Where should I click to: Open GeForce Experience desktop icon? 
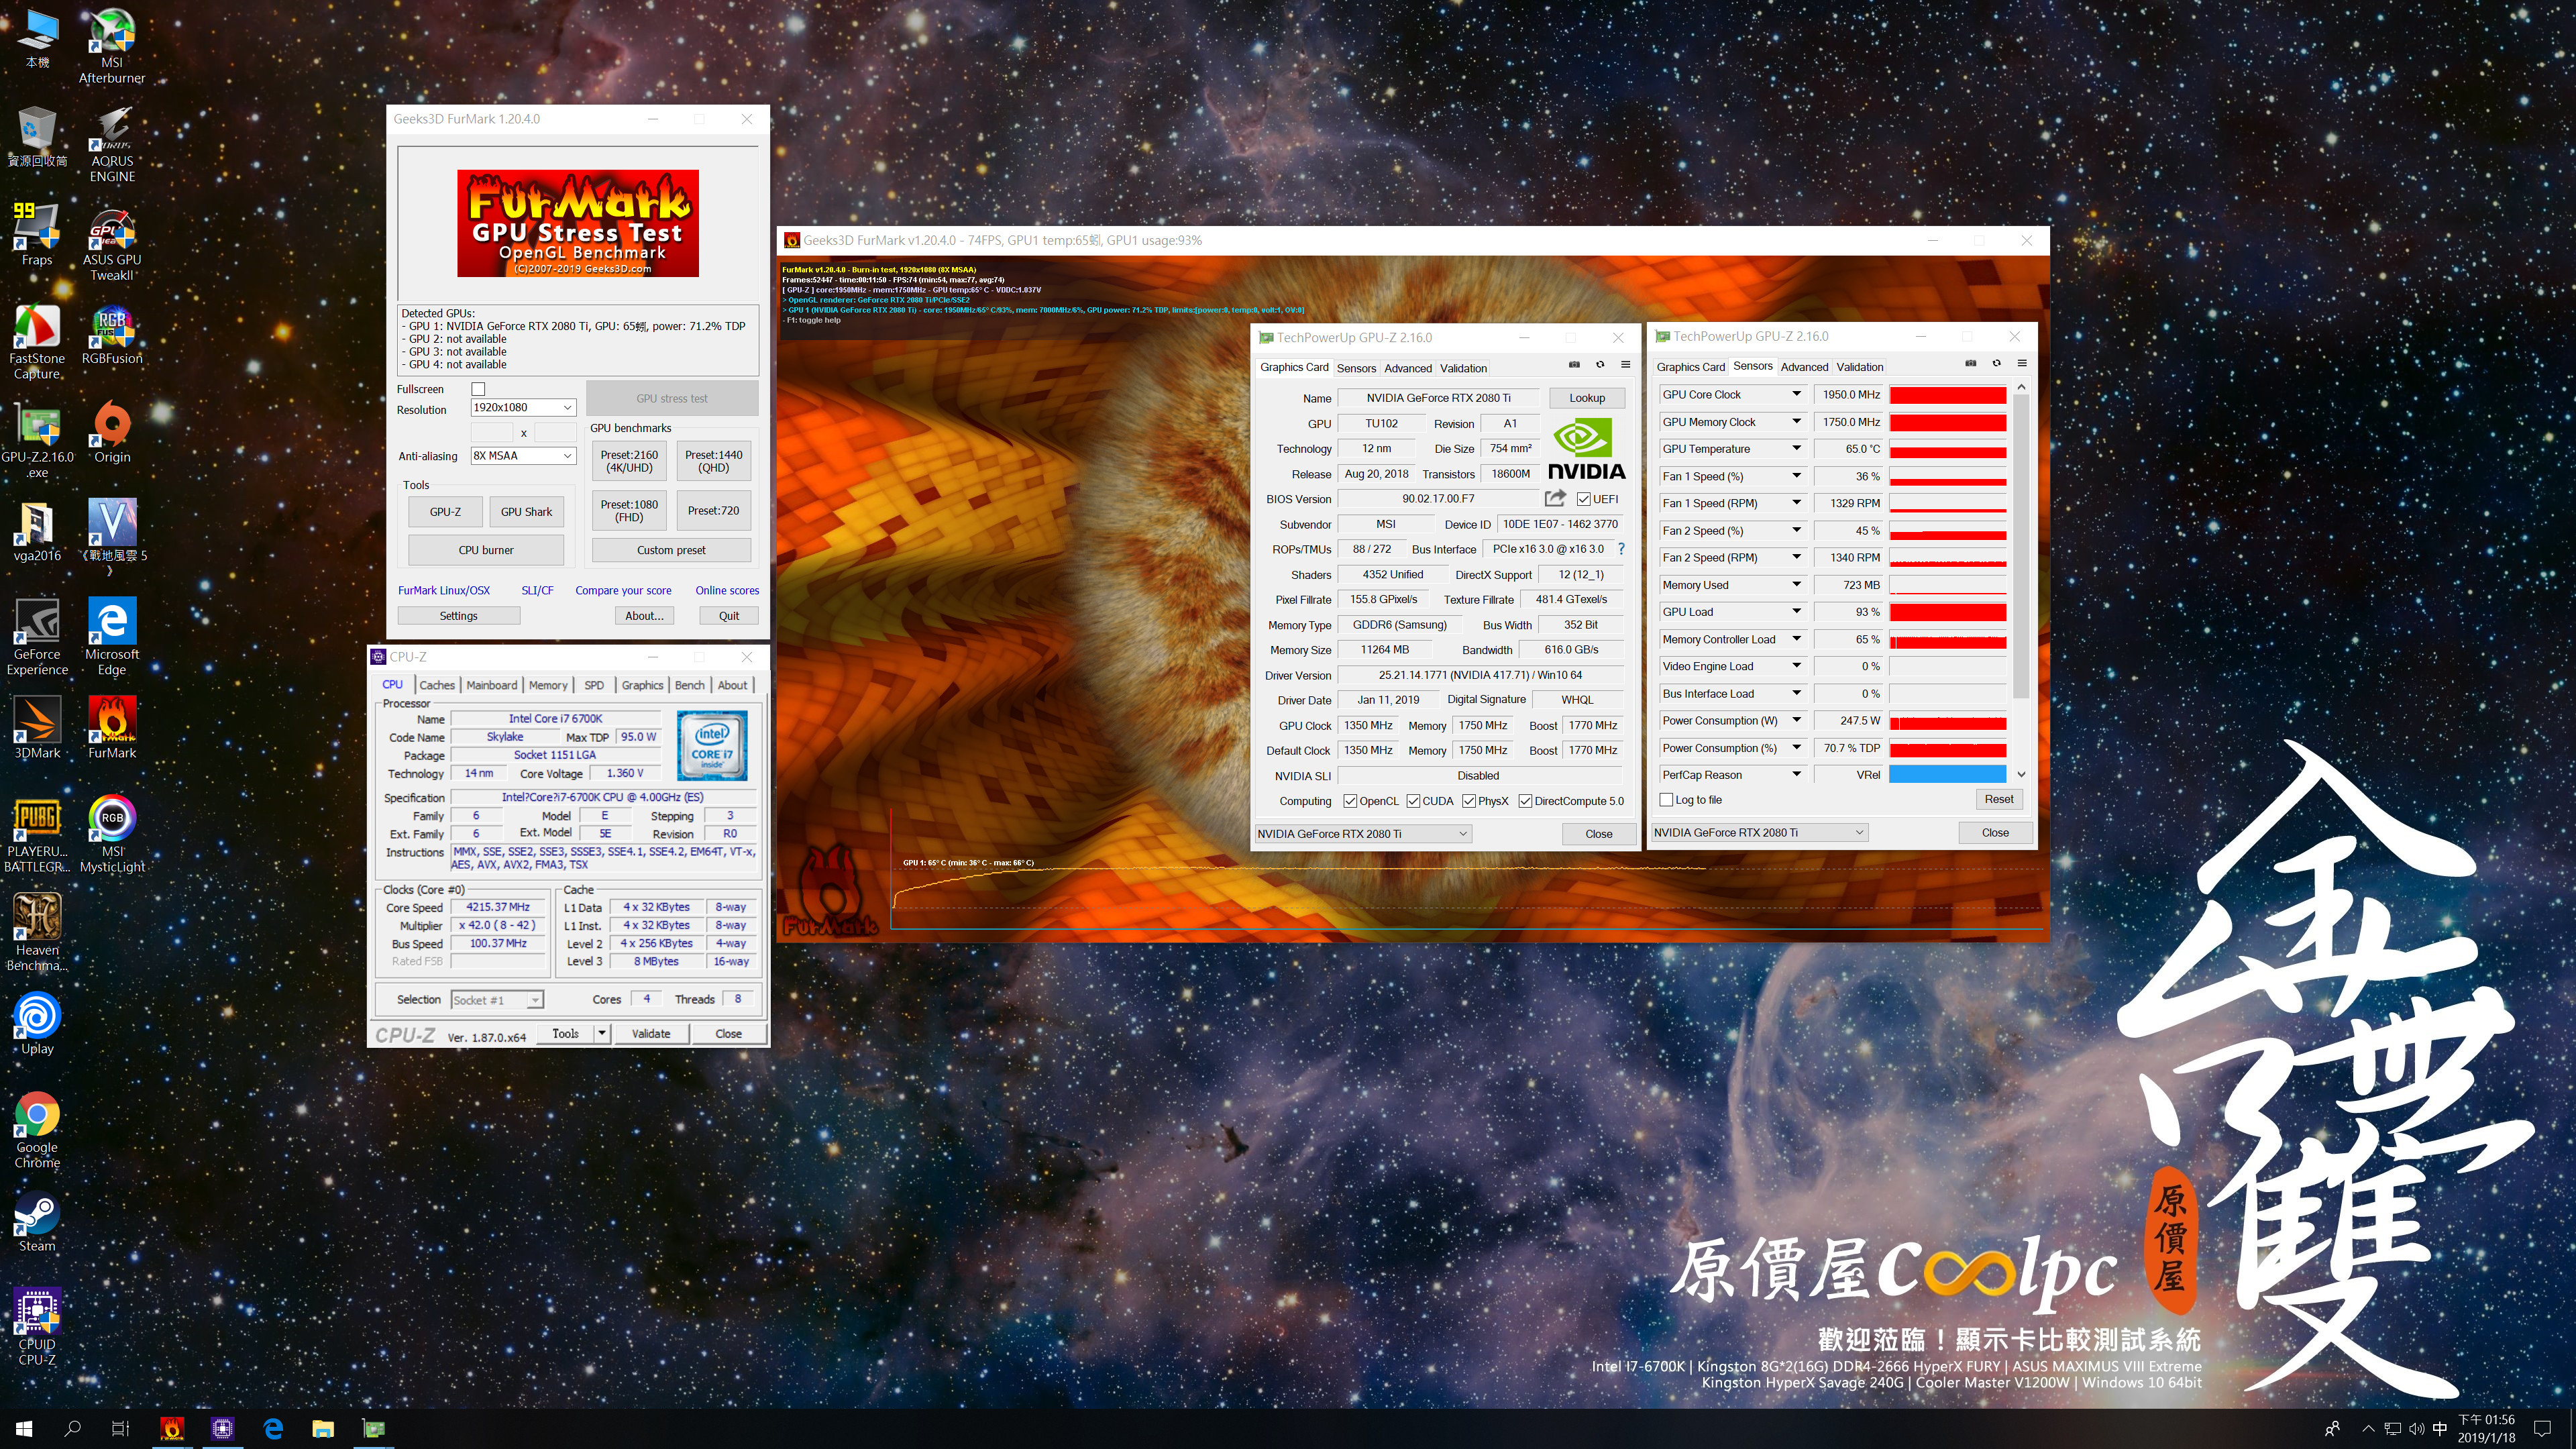37,638
